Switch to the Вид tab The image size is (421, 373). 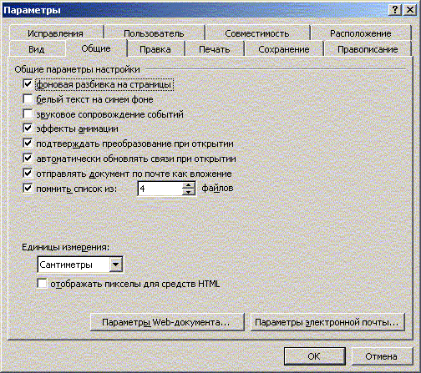[x=37, y=49]
